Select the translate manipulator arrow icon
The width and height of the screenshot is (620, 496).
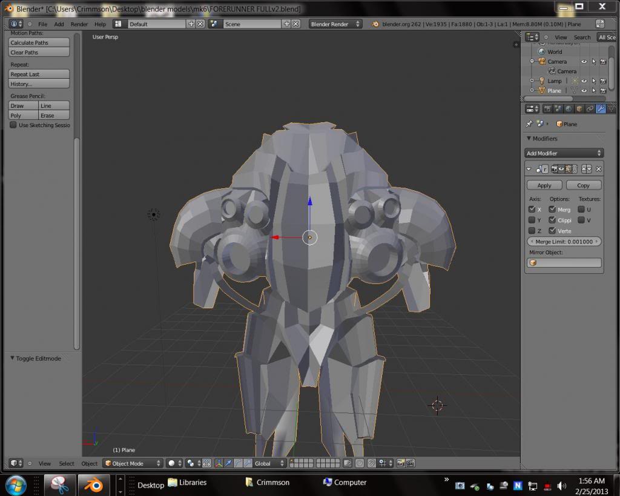click(x=228, y=463)
